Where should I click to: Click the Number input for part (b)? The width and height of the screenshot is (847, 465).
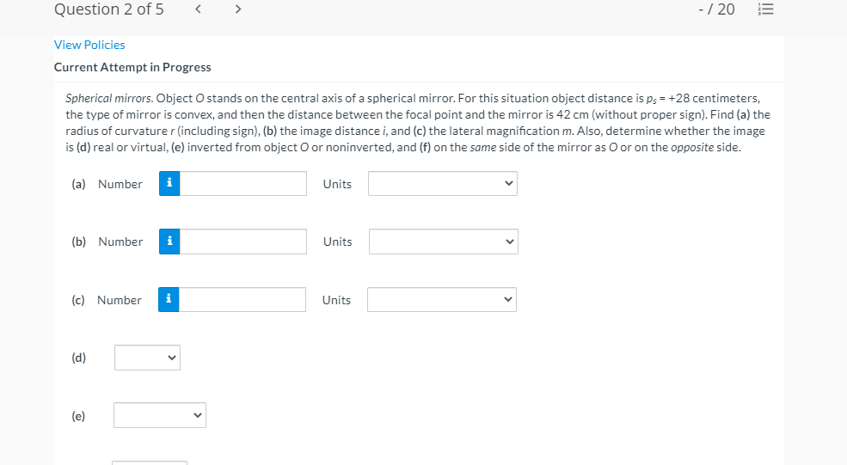[243, 242]
